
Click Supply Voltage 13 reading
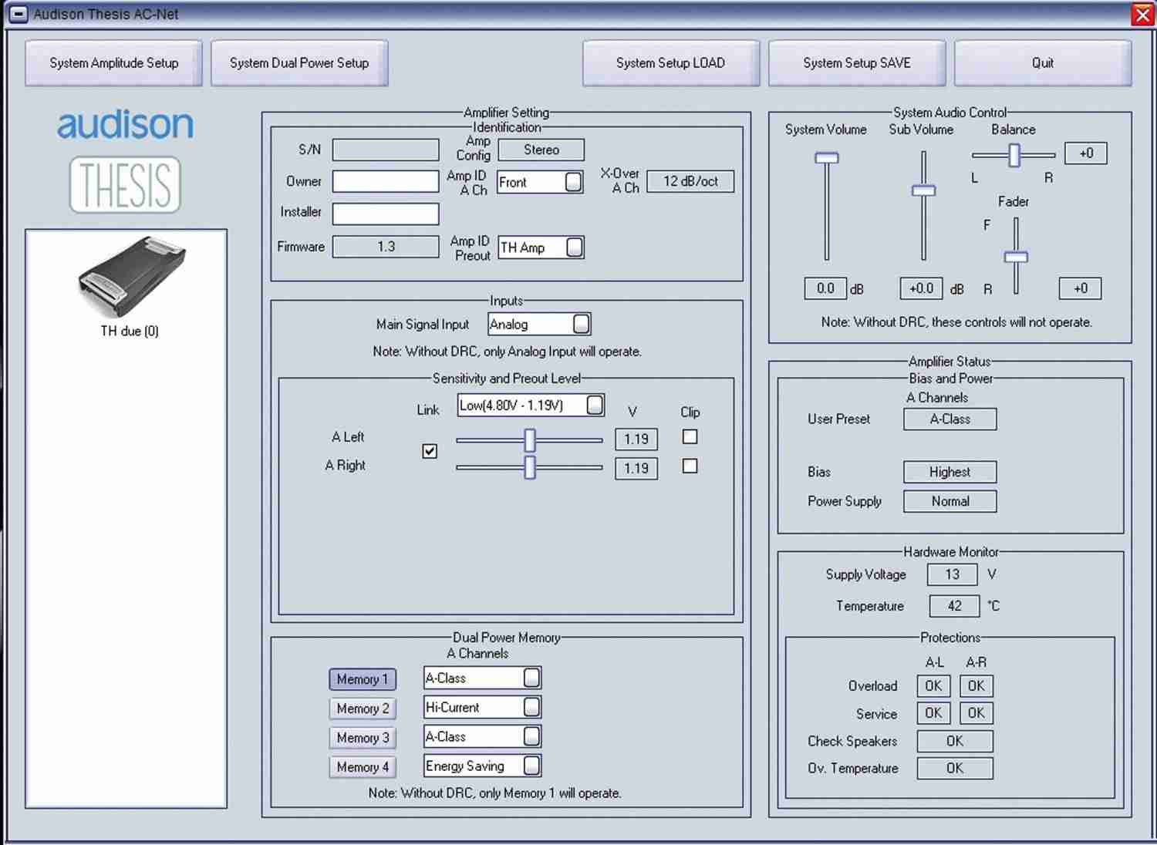click(x=953, y=574)
